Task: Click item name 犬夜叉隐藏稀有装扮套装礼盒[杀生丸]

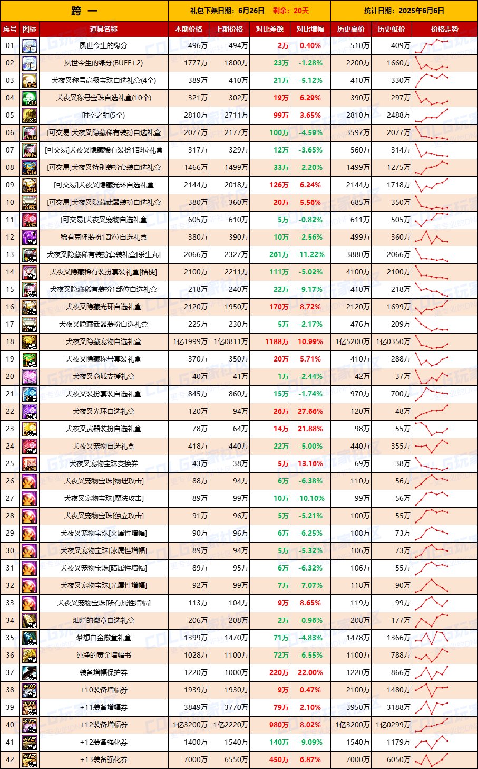Action: click(104, 255)
